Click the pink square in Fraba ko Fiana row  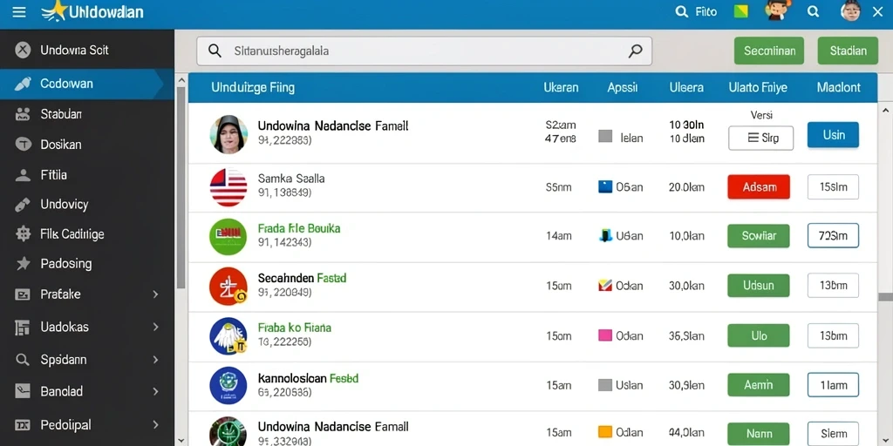(x=605, y=335)
